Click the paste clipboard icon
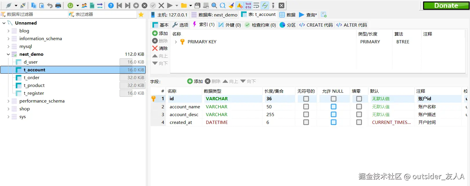 click(x=42, y=5)
